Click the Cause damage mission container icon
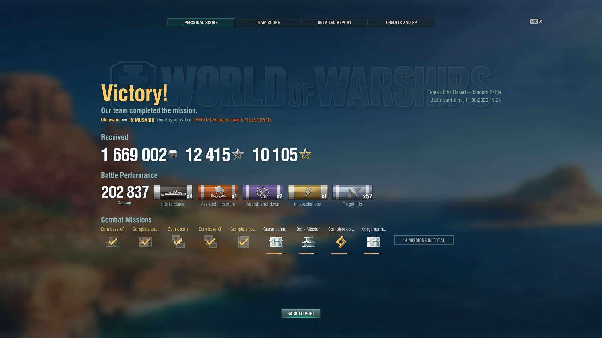This screenshot has width=602, height=338. coord(276,242)
